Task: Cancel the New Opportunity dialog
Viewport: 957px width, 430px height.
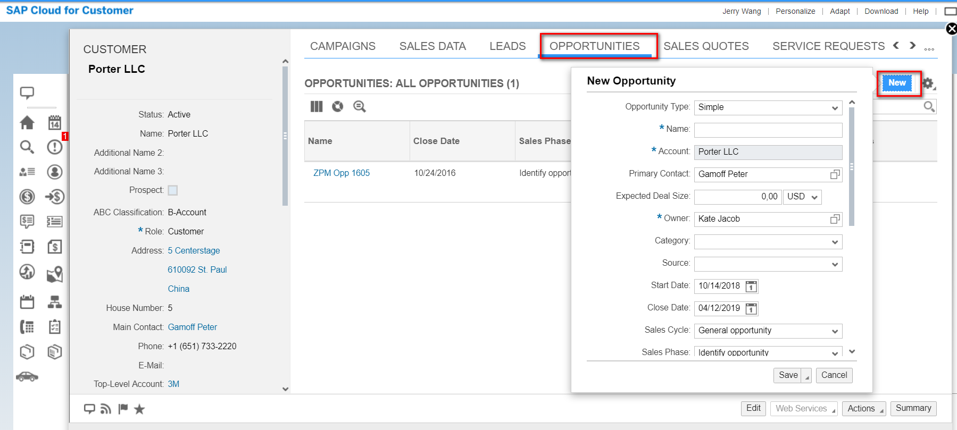Action: pos(834,375)
